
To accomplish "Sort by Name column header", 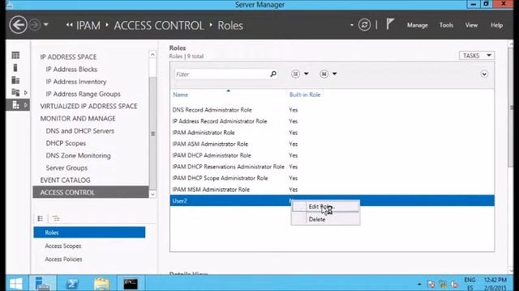I will (x=180, y=95).
